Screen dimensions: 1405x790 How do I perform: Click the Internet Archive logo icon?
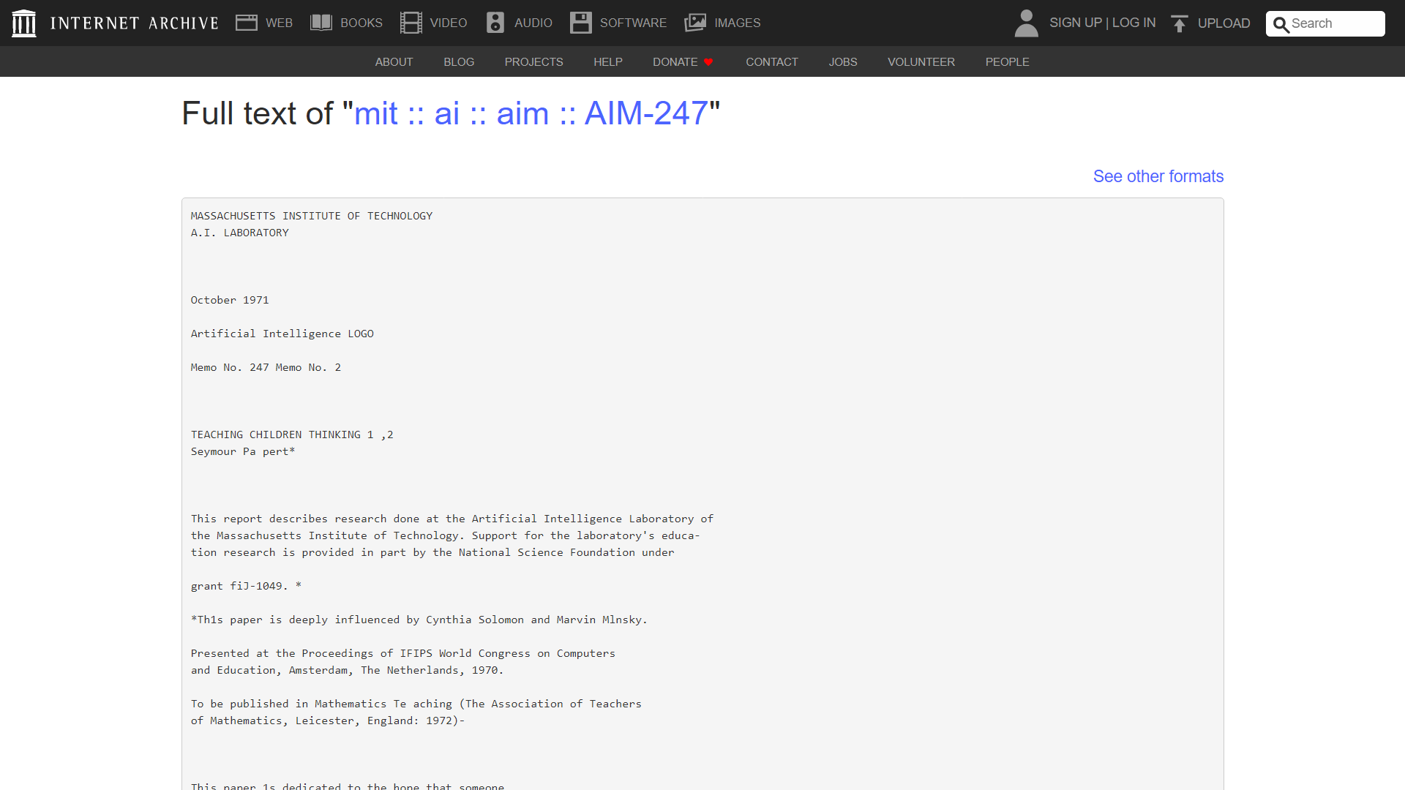(x=24, y=22)
